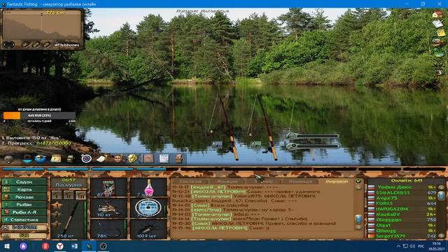Open Word from the taskbar

[74, 246]
